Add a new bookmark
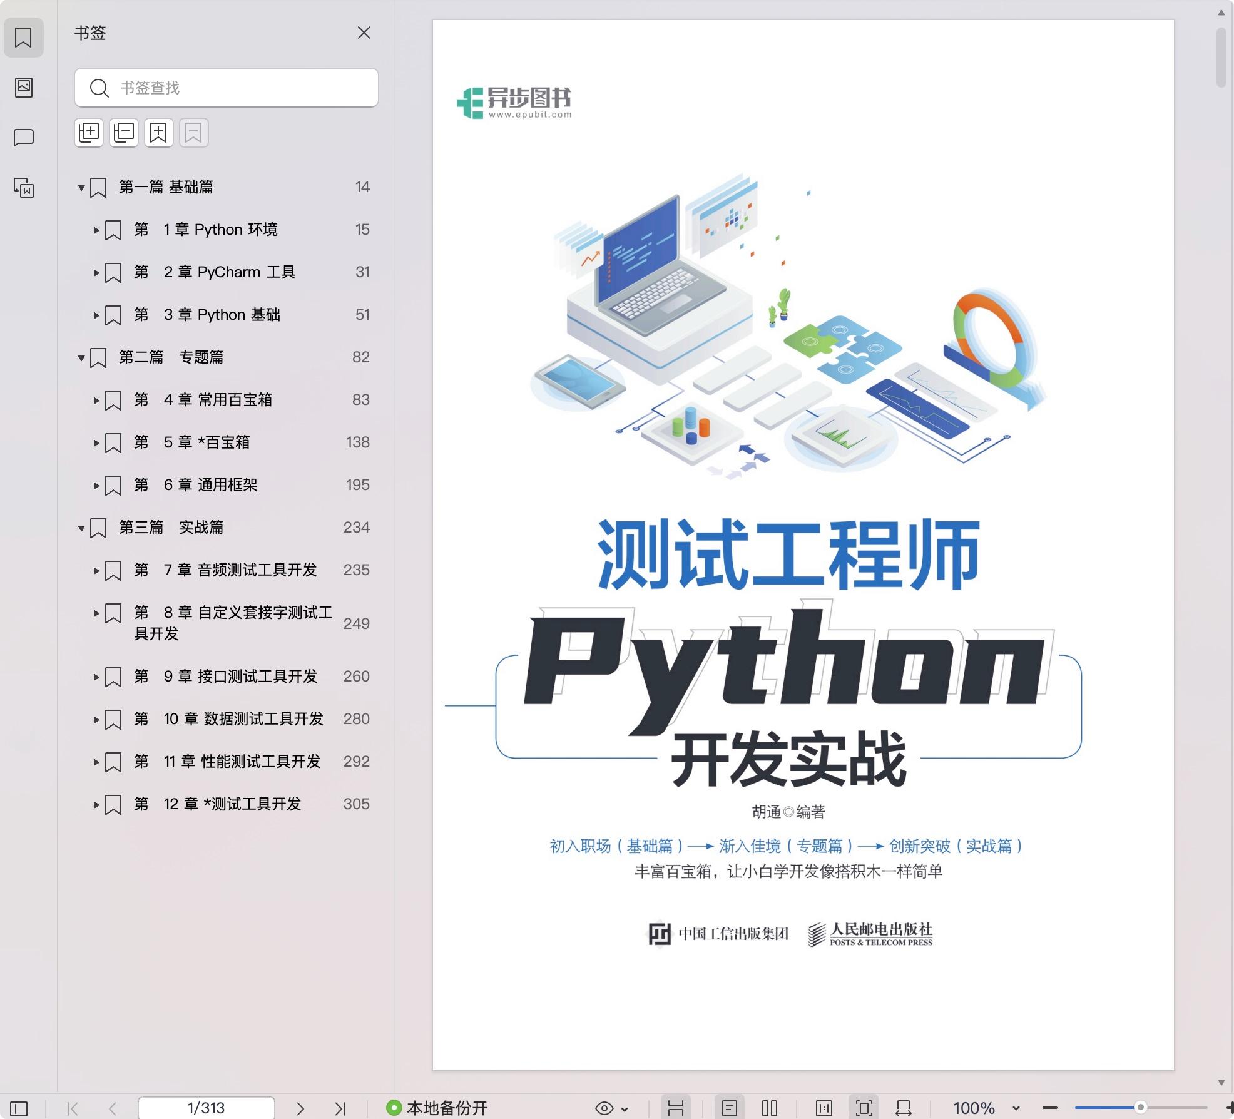This screenshot has height=1119, width=1234. click(x=159, y=133)
